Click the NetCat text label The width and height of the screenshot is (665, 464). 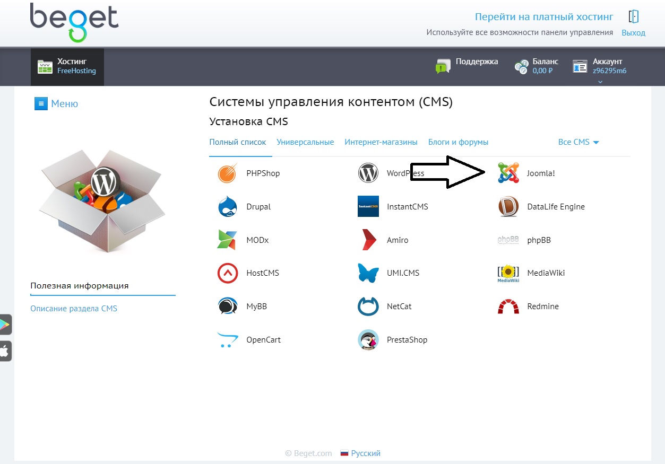pos(399,307)
